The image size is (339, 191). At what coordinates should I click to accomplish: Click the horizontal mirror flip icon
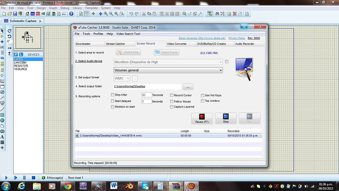point(10,48)
